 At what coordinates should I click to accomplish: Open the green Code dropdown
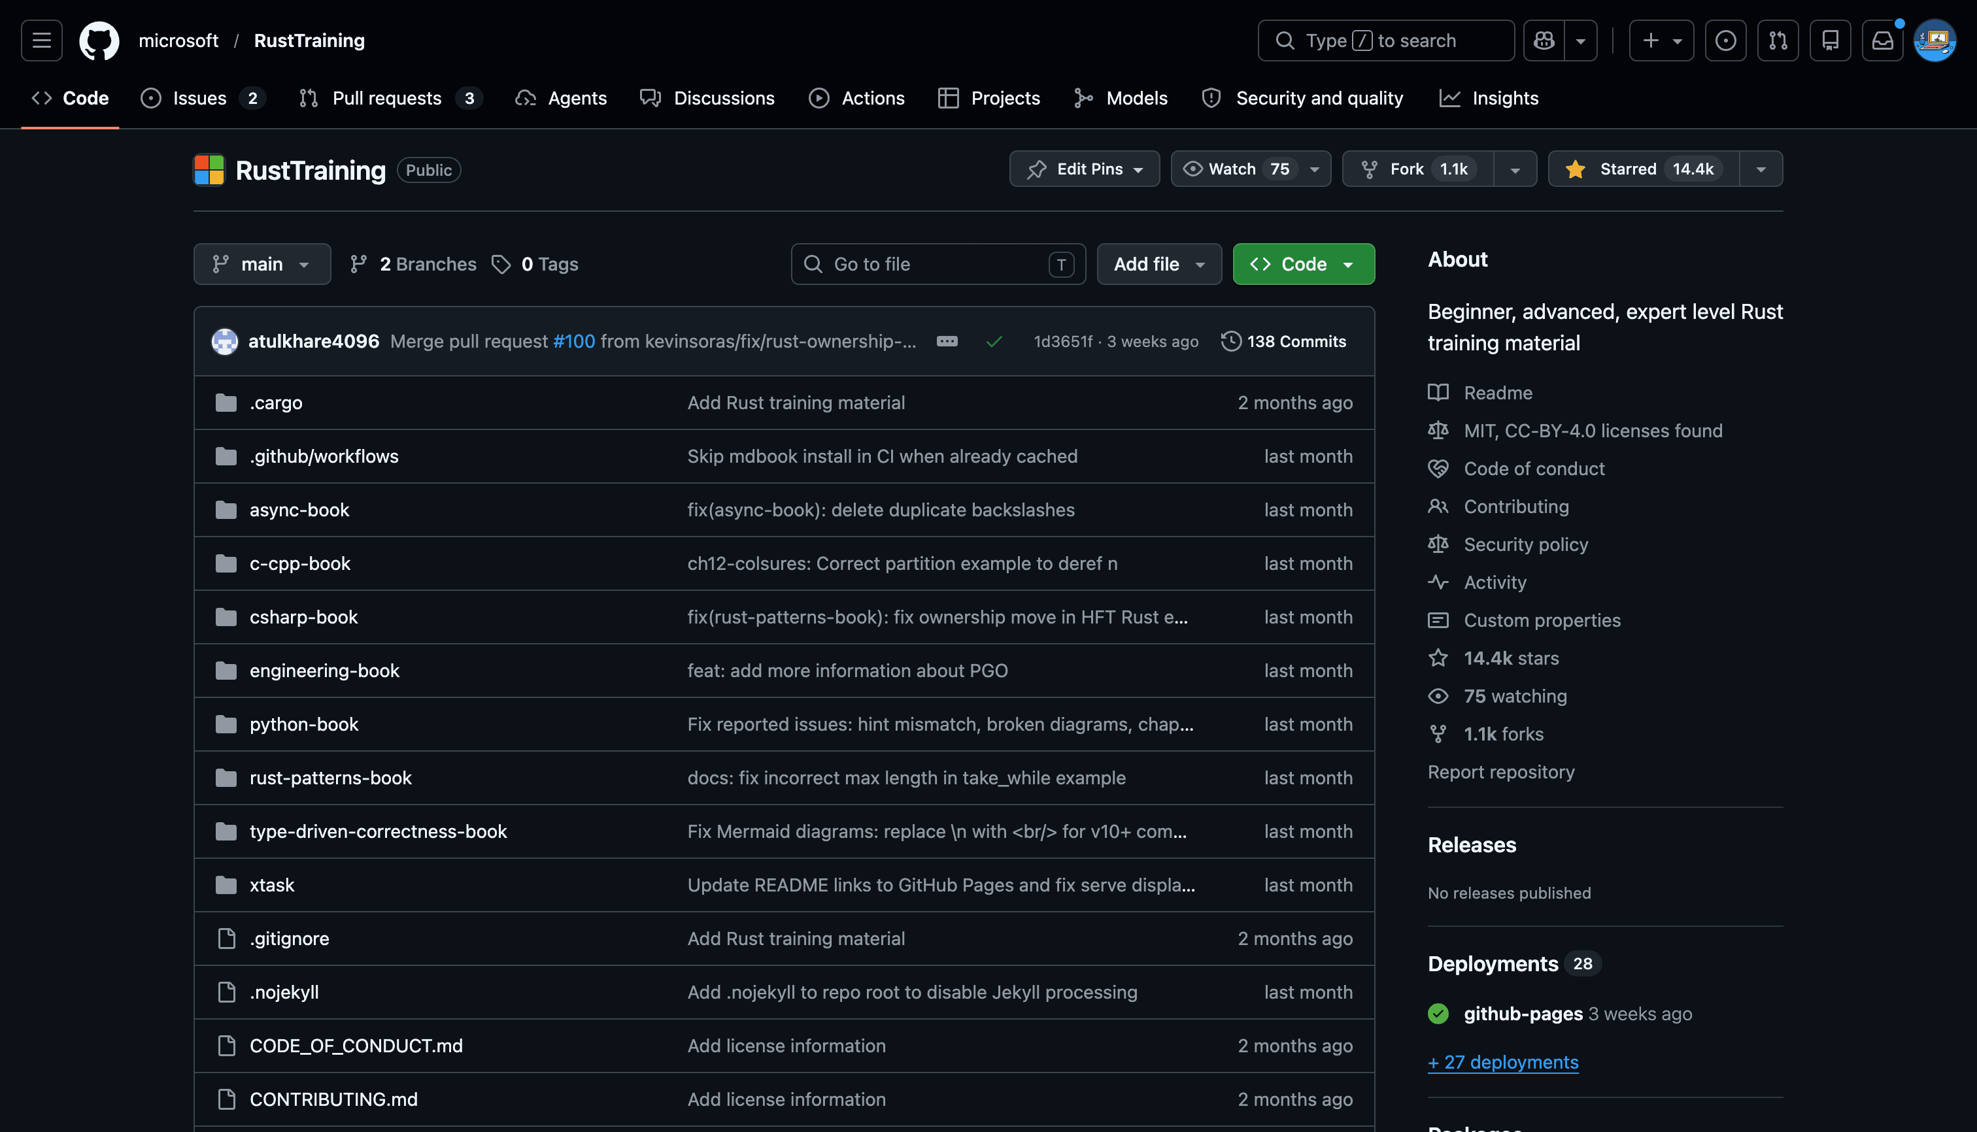click(1304, 264)
